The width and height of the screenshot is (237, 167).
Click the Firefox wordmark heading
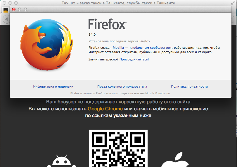coord(107,24)
